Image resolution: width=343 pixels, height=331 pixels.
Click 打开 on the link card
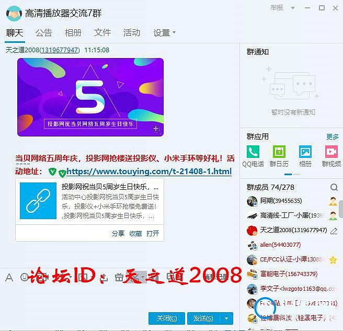tap(153, 233)
